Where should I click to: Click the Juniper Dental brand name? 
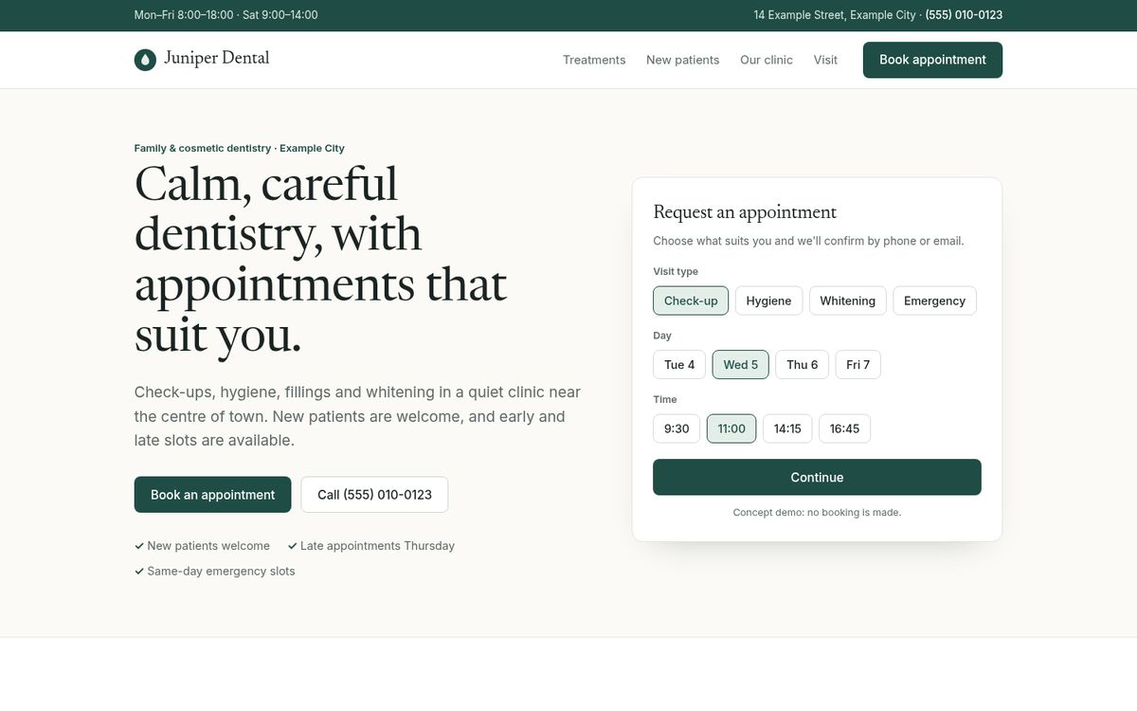pyautogui.click(x=216, y=59)
